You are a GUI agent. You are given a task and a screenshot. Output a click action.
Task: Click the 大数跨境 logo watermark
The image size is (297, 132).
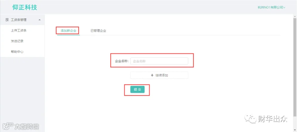(x=21, y=126)
